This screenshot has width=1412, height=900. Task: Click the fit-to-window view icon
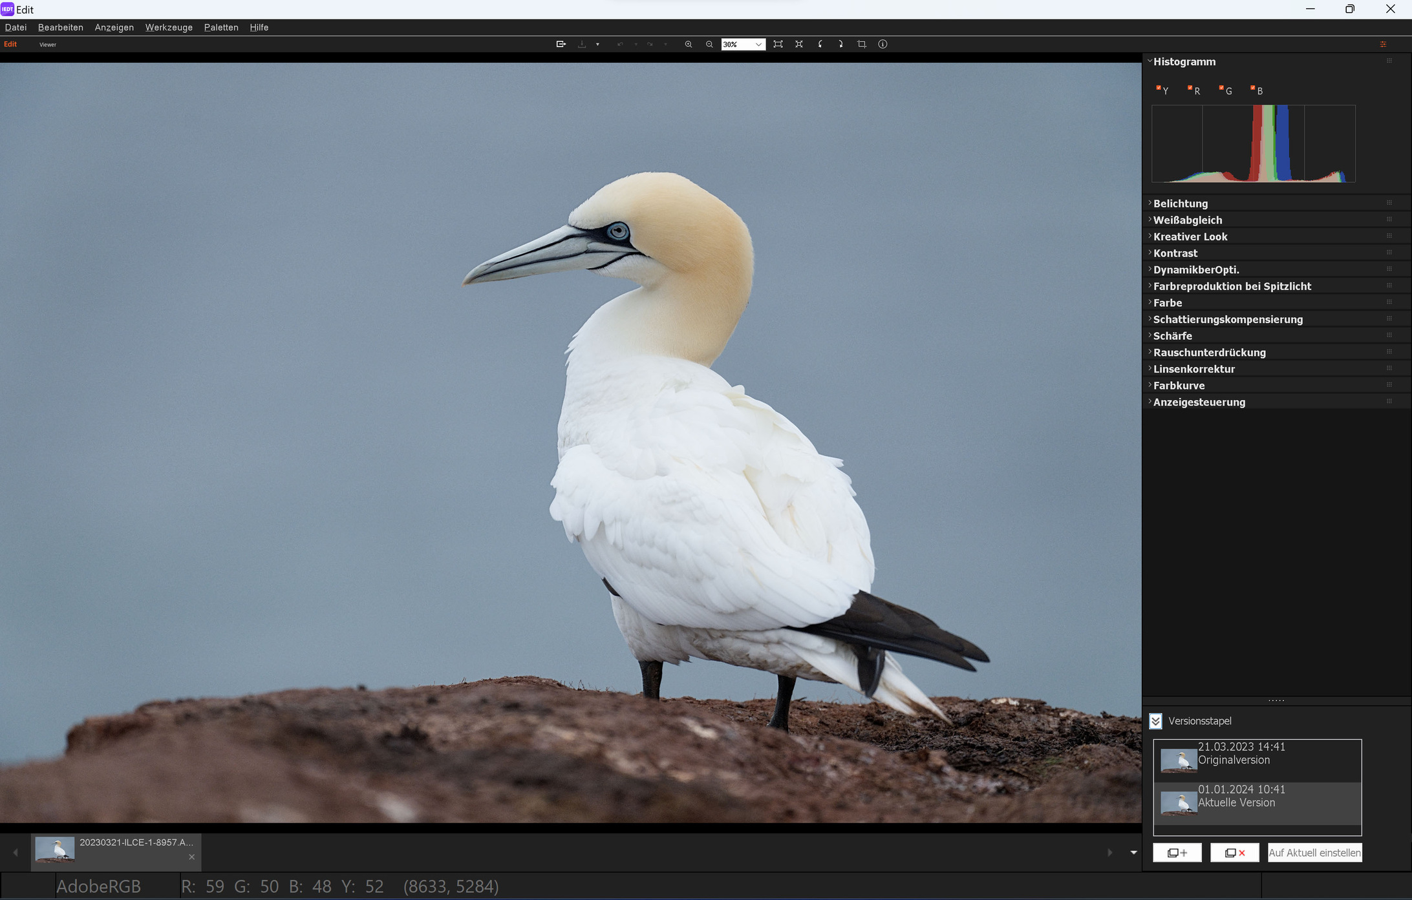pos(778,45)
